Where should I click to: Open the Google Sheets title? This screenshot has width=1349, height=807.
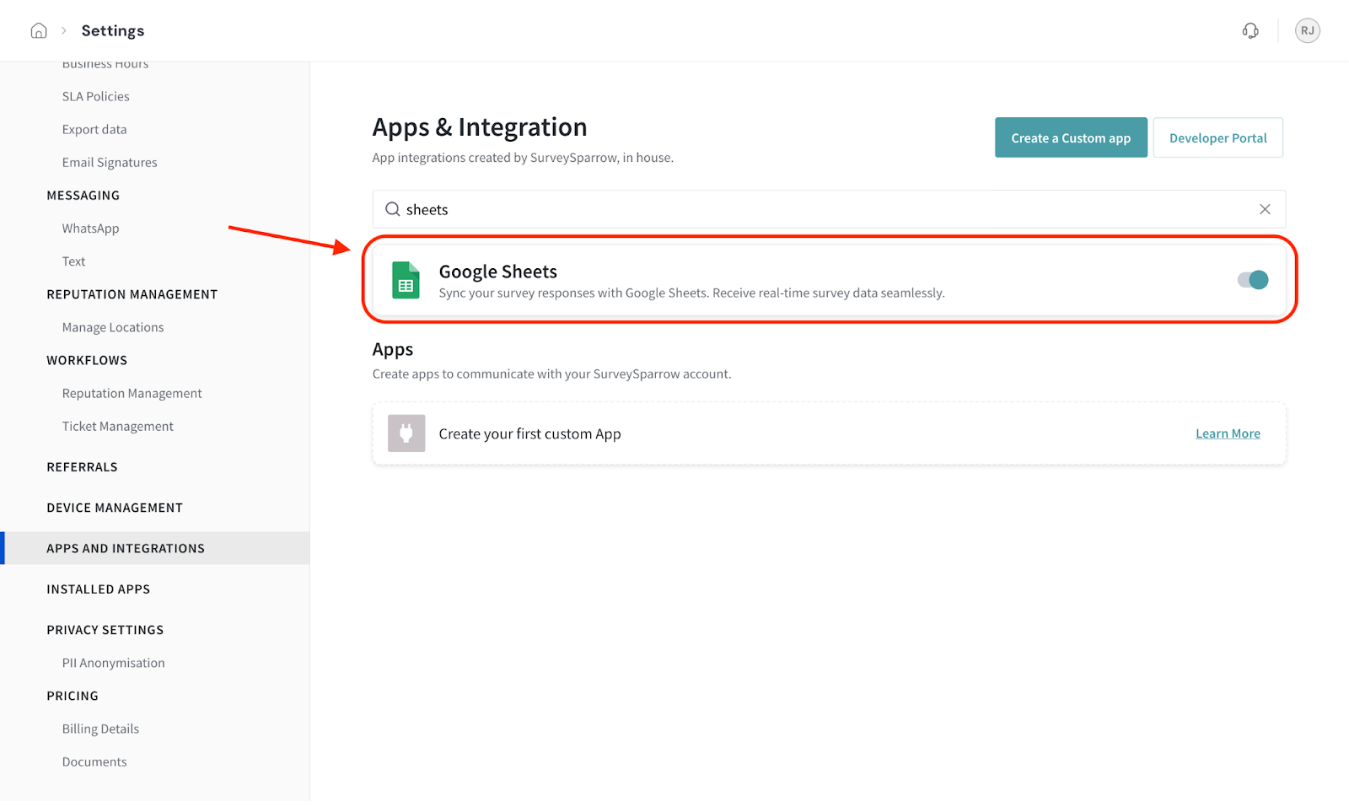click(x=497, y=272)
